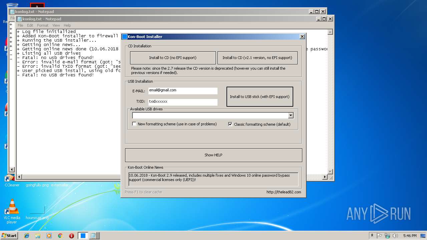Open the Show HELP button

tap(213, 155)
